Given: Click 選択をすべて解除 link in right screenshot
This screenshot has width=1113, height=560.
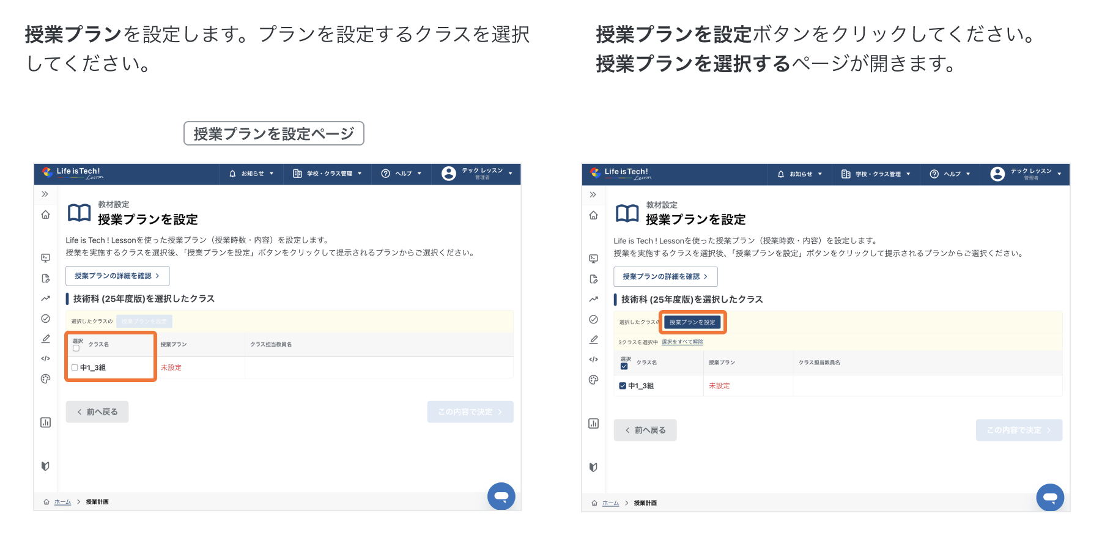Looking at the screenshot, I should tap(682, 342).
